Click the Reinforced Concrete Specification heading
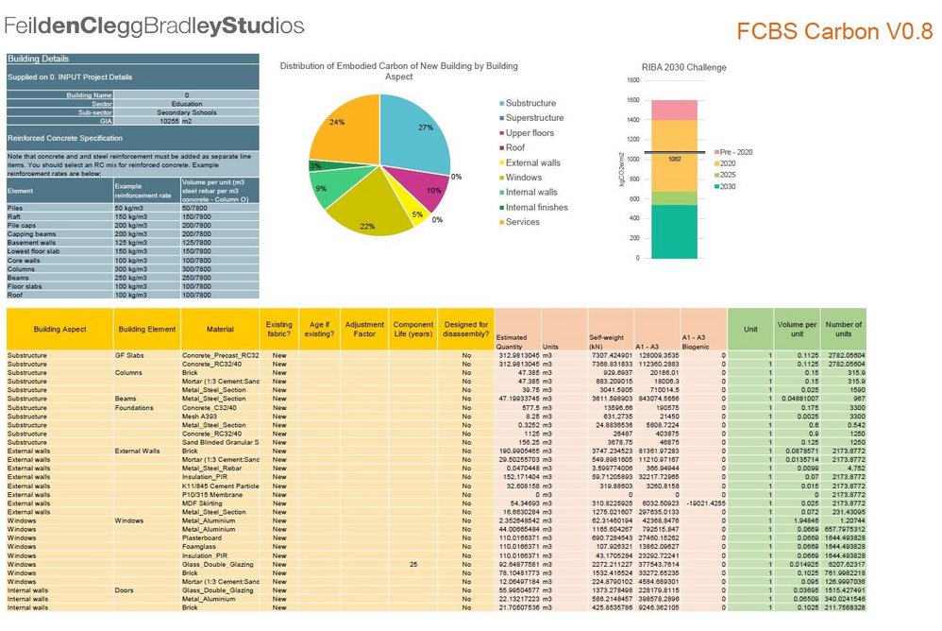 [65, 138]
